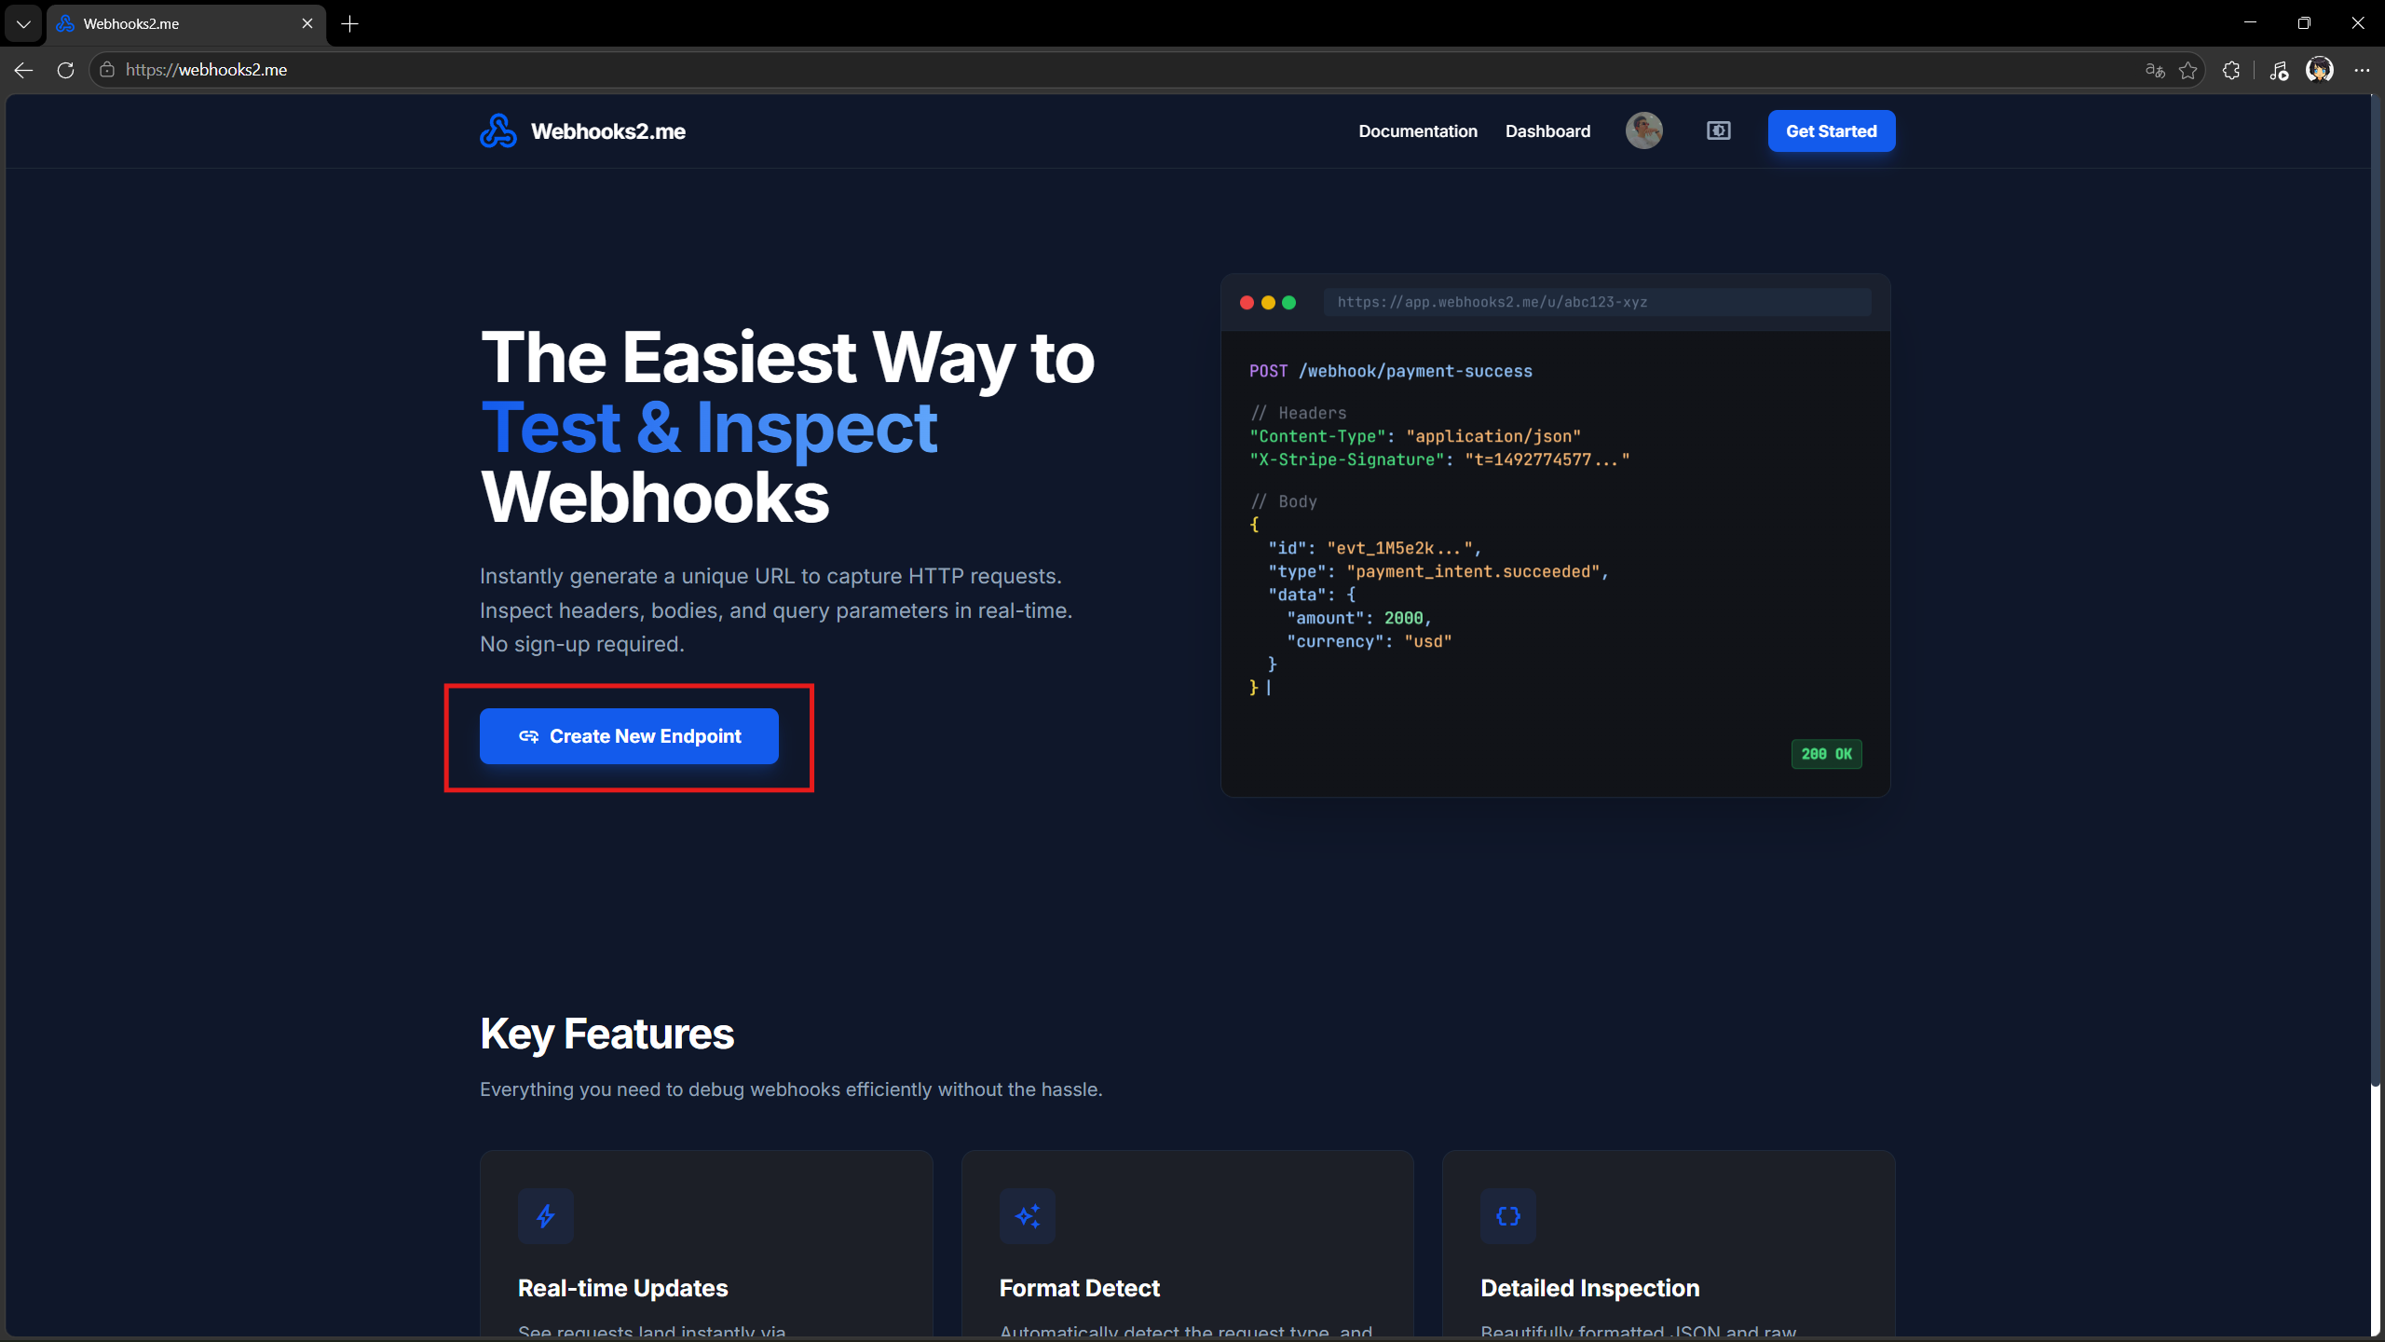2385x1342 pixels.
Task: Go back using the browser back arrow
Action: (x=23, y=70)
